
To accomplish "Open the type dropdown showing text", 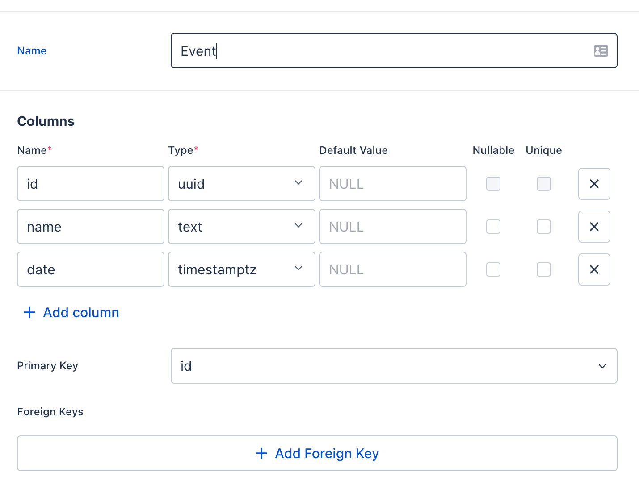I will tap(241, 227).
